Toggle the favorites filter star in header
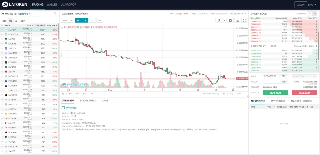Viewport: 320px width, 155px height. [x=2, y=26]
